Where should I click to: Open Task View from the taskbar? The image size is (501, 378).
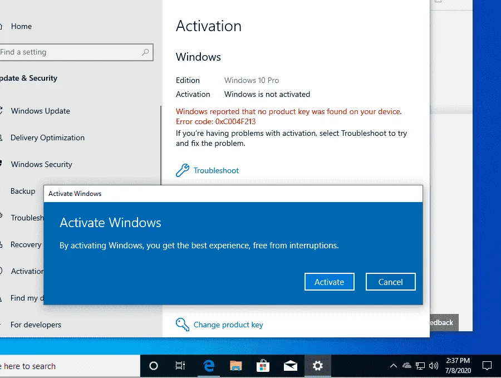(180, 366)
